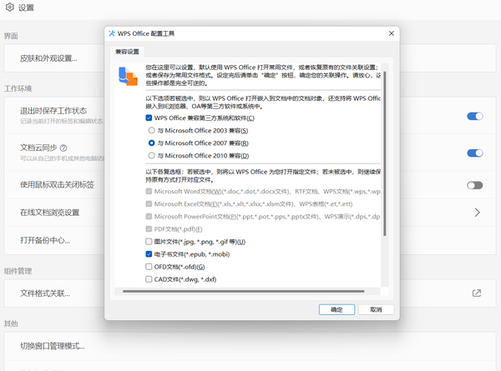Uncheck the 电子书文件(*.epub, *.mobi) box
This screenshot has width=501, height=371.
[149, 254]
